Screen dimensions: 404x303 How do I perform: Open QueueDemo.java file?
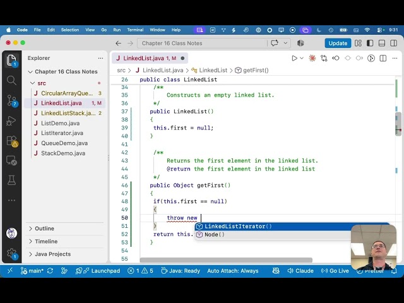point(64,143)
